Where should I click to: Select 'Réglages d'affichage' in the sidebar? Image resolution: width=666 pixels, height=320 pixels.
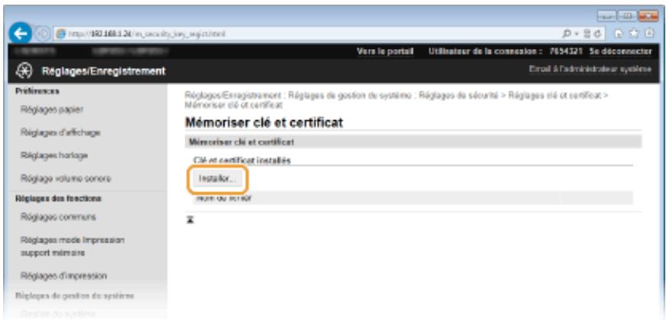[x=60, y=132]
